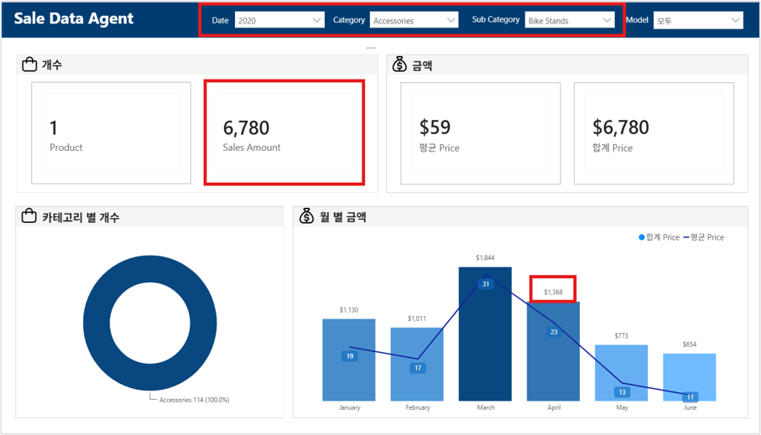Open the Model dropdown showing 모두
Screen dimensions: 761x435
click(698, 20)
